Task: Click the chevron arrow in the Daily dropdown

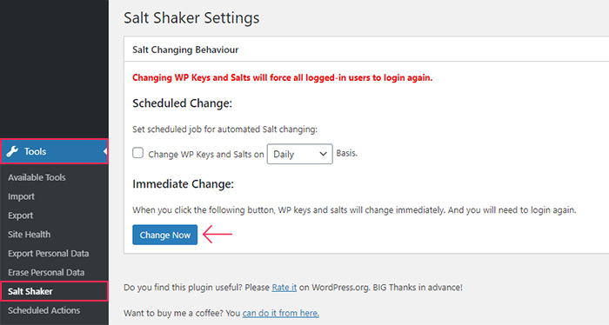Action: tap(323, 154)
